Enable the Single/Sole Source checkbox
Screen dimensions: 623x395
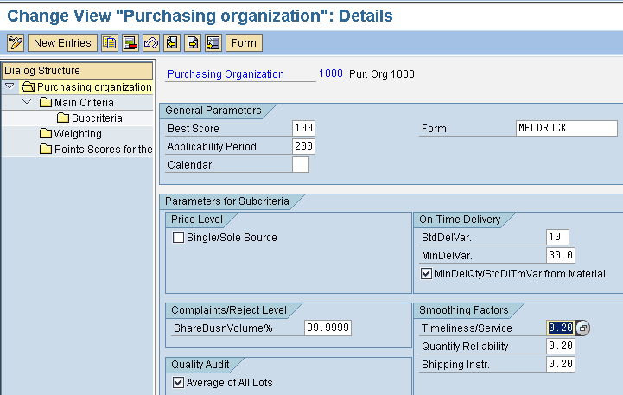178,238
